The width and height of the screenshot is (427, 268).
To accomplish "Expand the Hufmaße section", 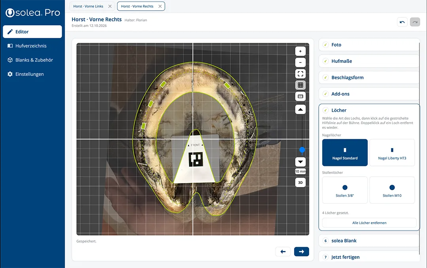I will pyautogui.click(x=369, y=61).
